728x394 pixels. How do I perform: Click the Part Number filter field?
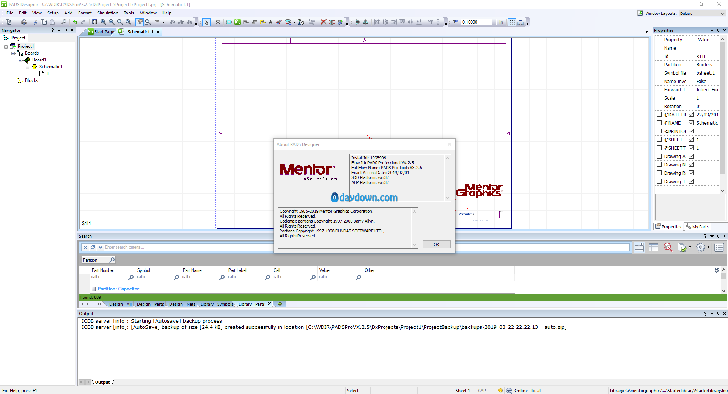pos(110,277)
